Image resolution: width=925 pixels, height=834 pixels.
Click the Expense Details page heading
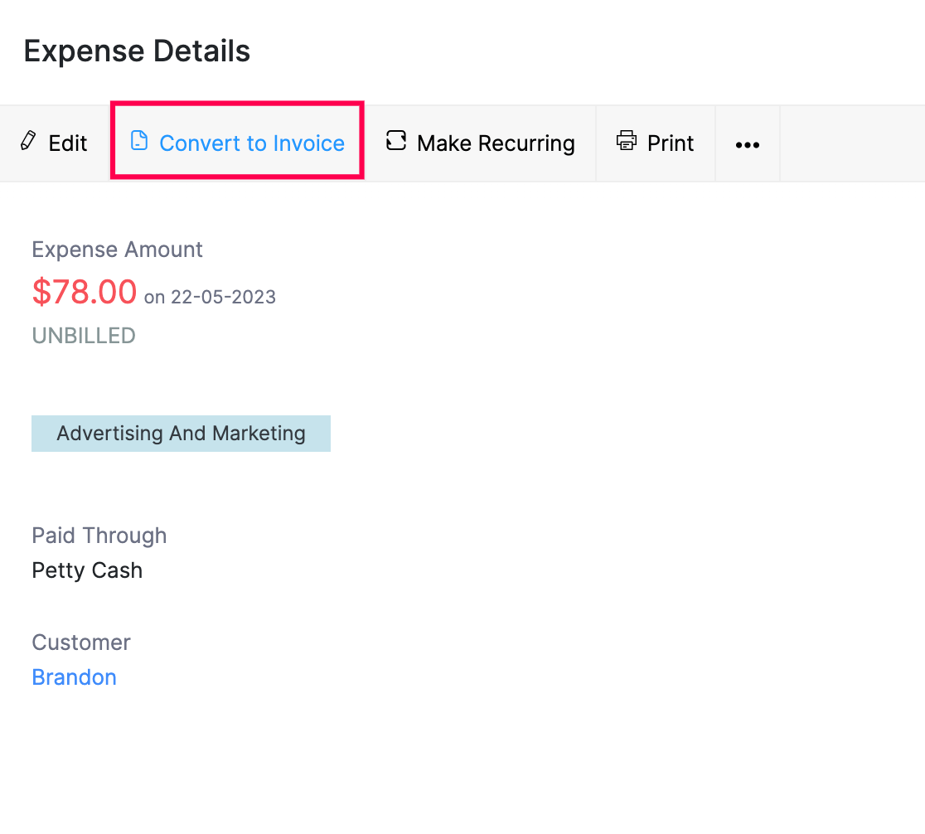click(137, 51)
